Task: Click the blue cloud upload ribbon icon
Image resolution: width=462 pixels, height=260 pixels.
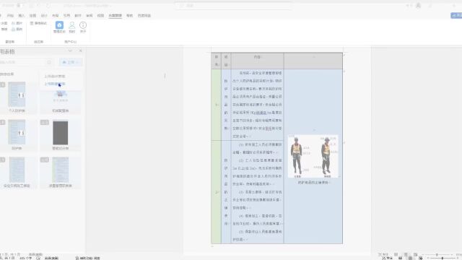Action: coord(59,25)
